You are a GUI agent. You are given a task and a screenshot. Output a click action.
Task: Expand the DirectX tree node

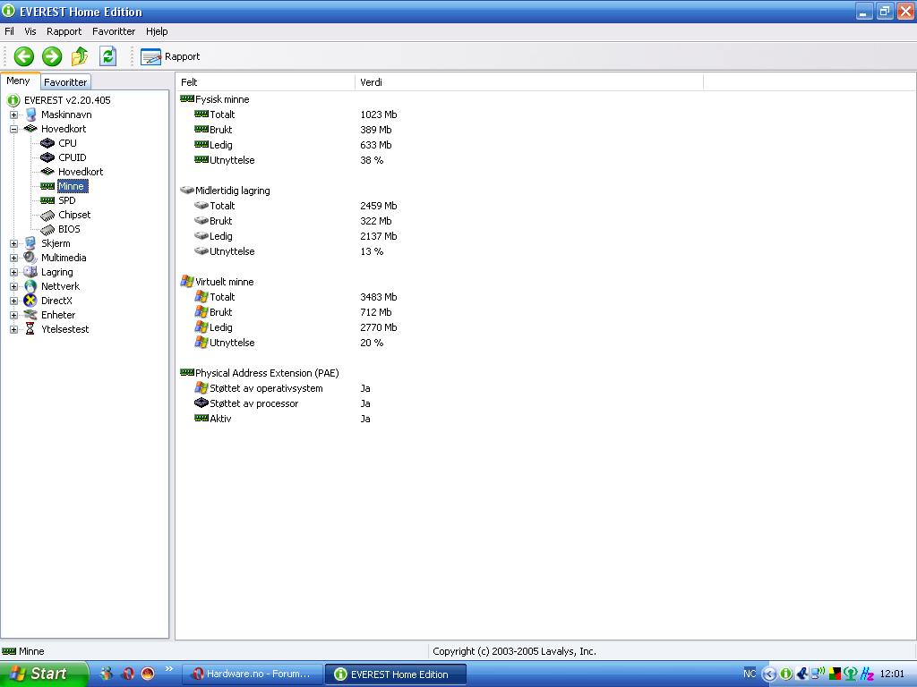[x=13, y=301]
